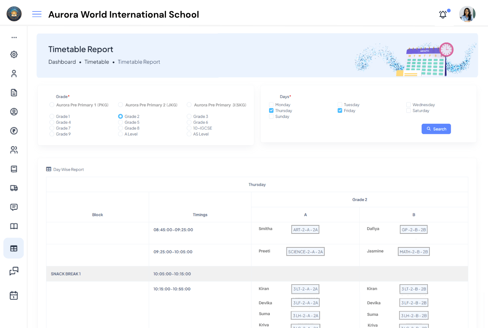
Task: Open the user profile avatar menu
Action: pos(467,14)
